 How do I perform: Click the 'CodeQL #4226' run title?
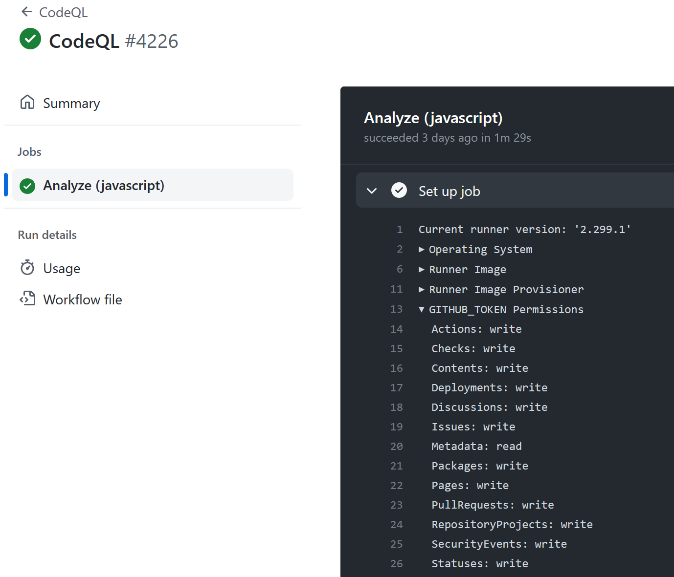[x=113, y=41]
